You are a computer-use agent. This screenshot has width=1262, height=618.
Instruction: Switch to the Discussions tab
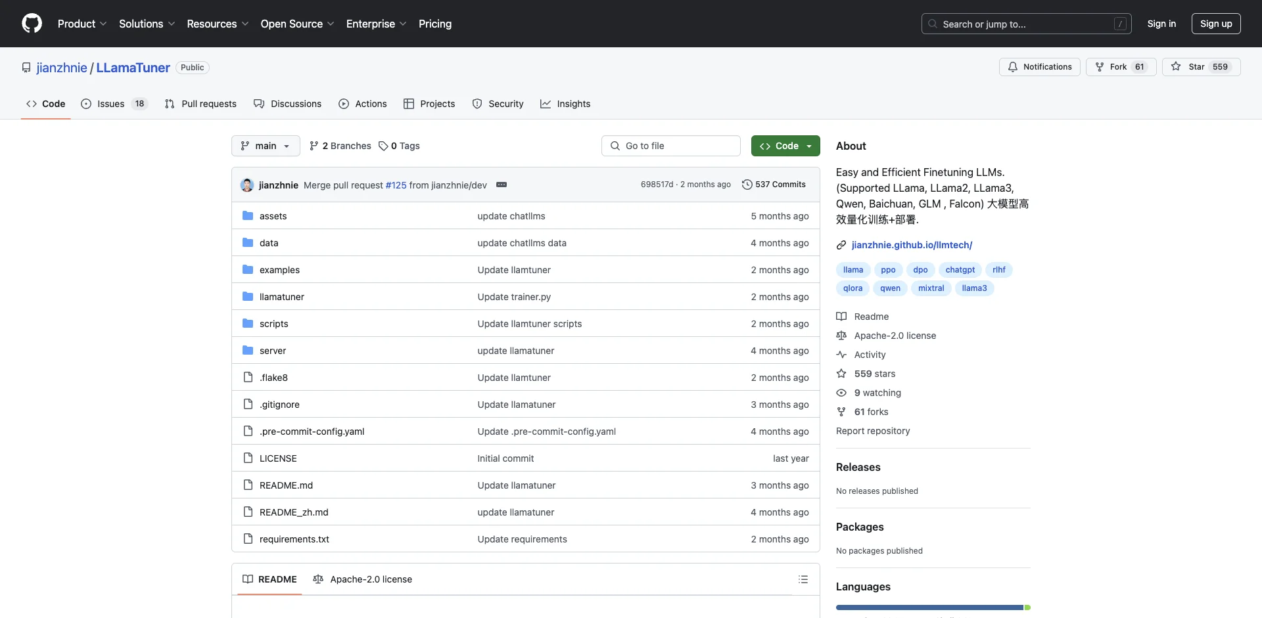[x=287, y=104]
